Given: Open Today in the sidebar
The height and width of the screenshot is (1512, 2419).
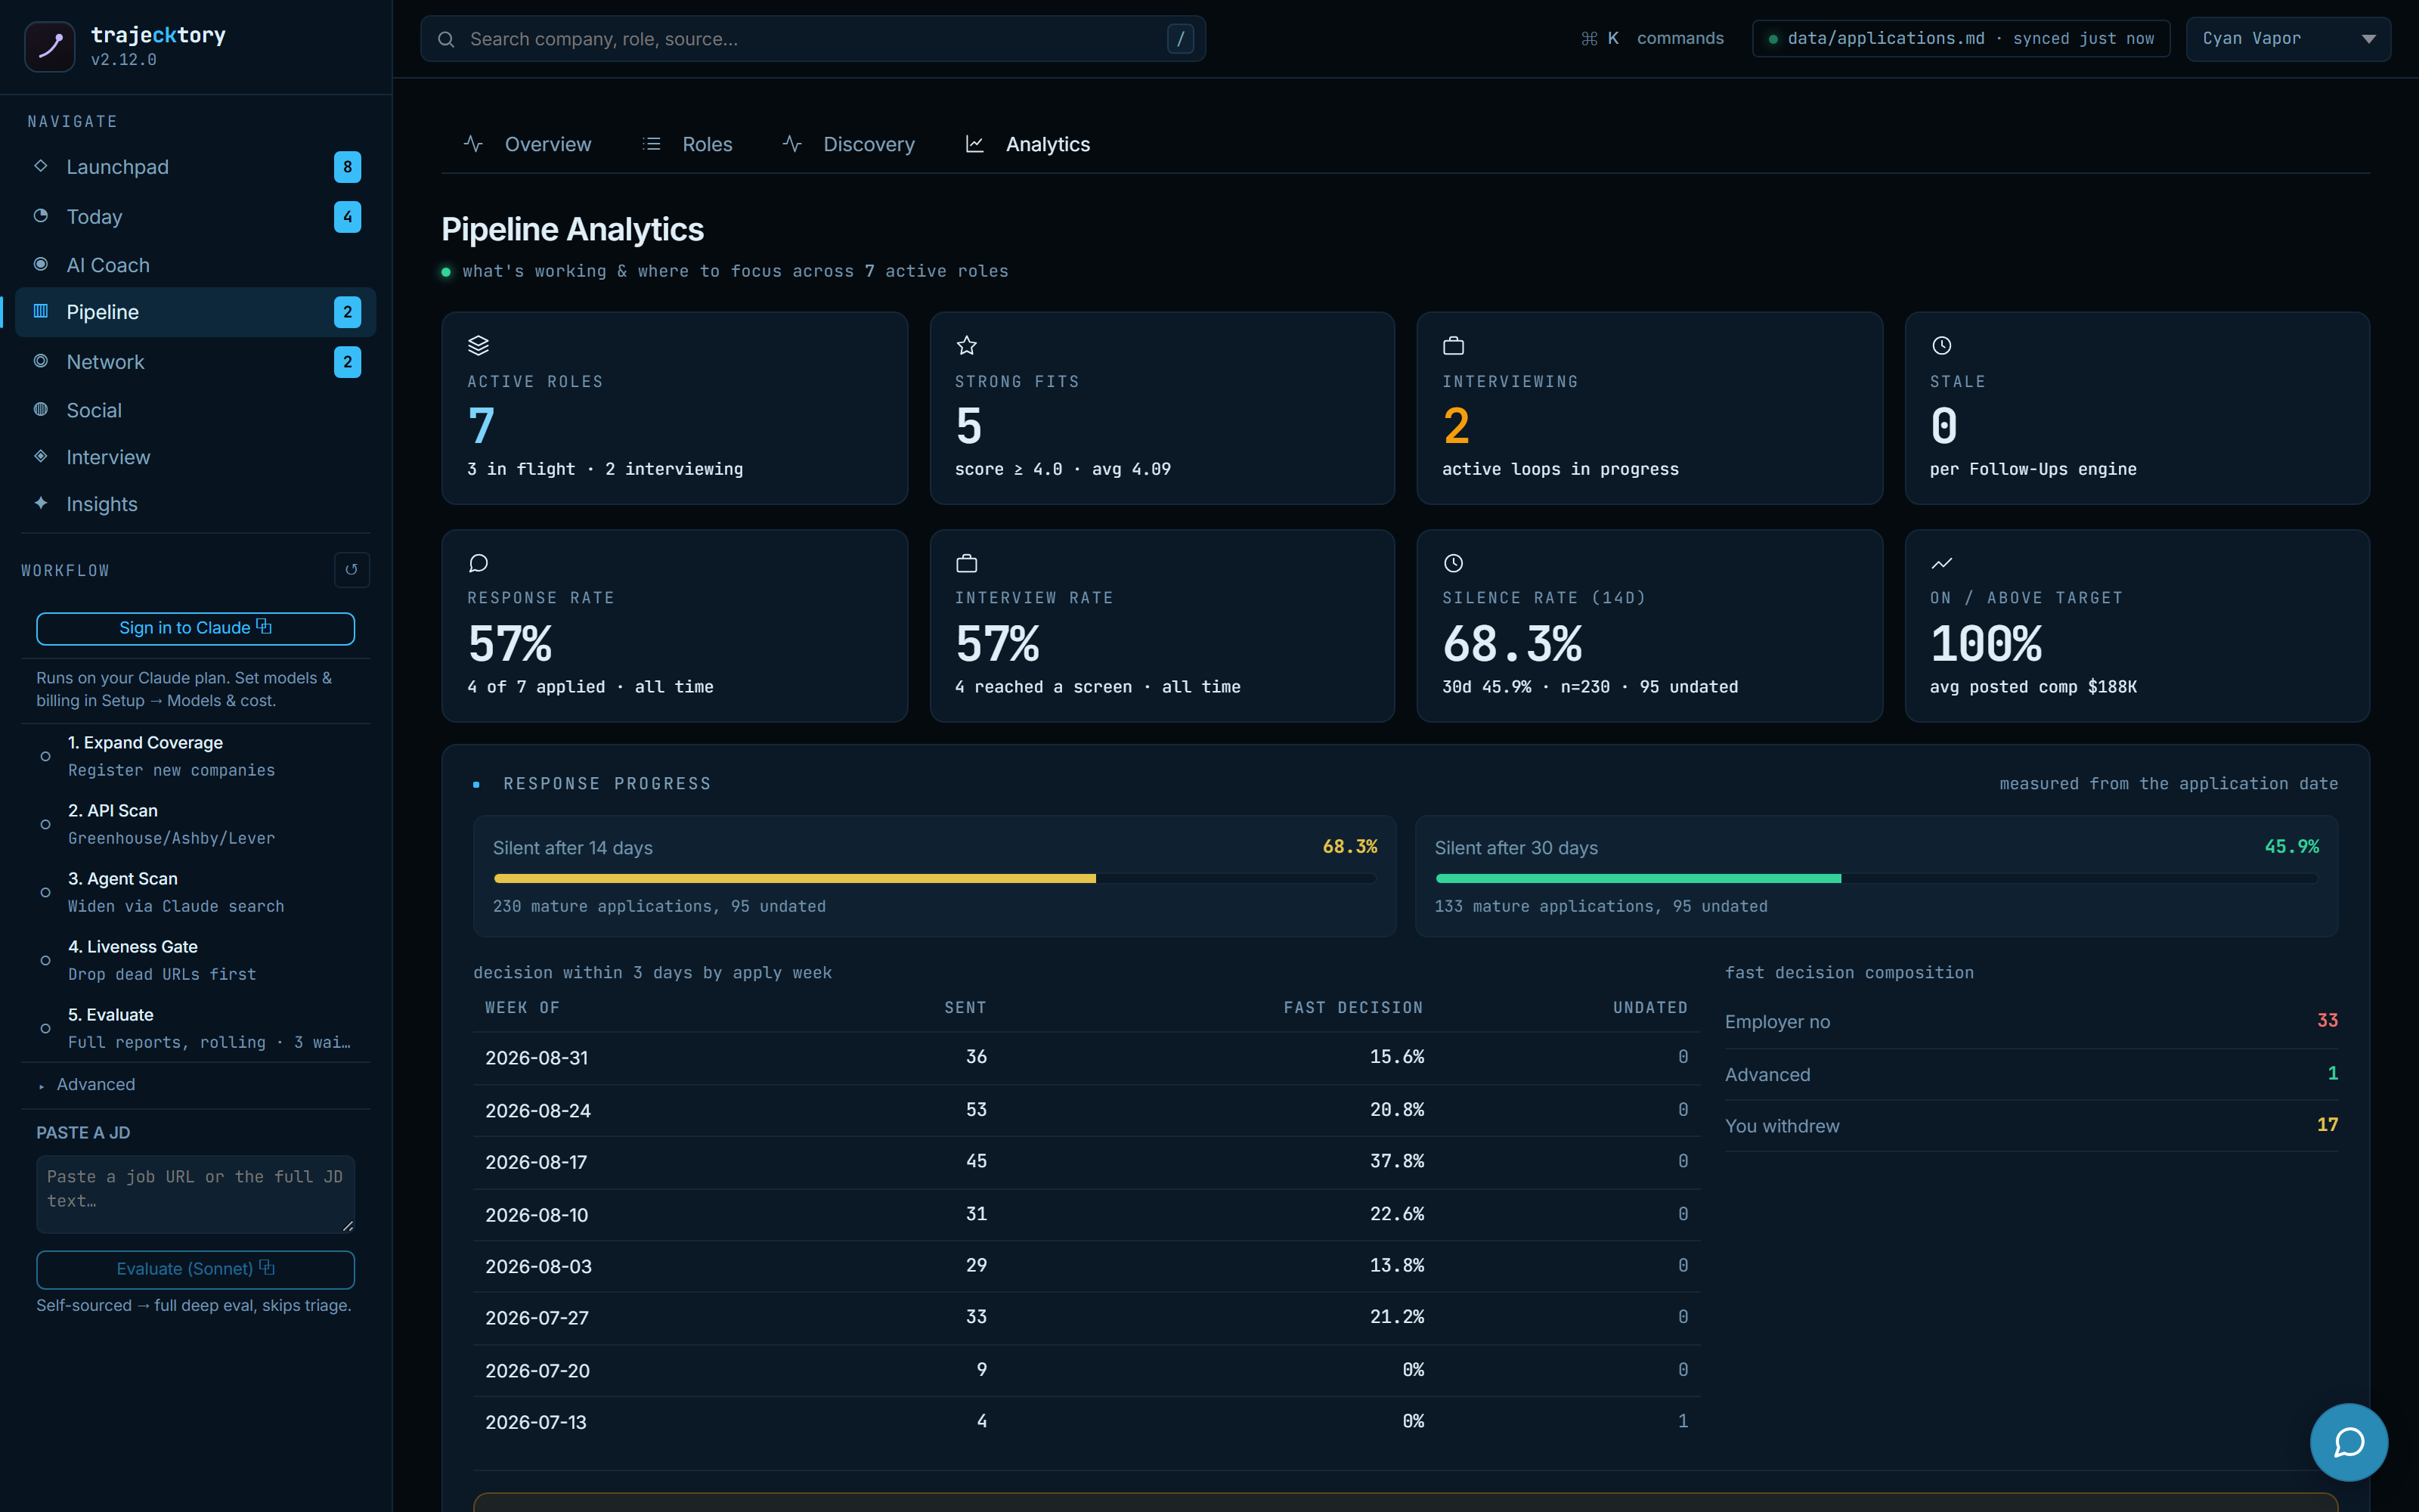Looking at the screenshot, I should (x=195, y=217).
